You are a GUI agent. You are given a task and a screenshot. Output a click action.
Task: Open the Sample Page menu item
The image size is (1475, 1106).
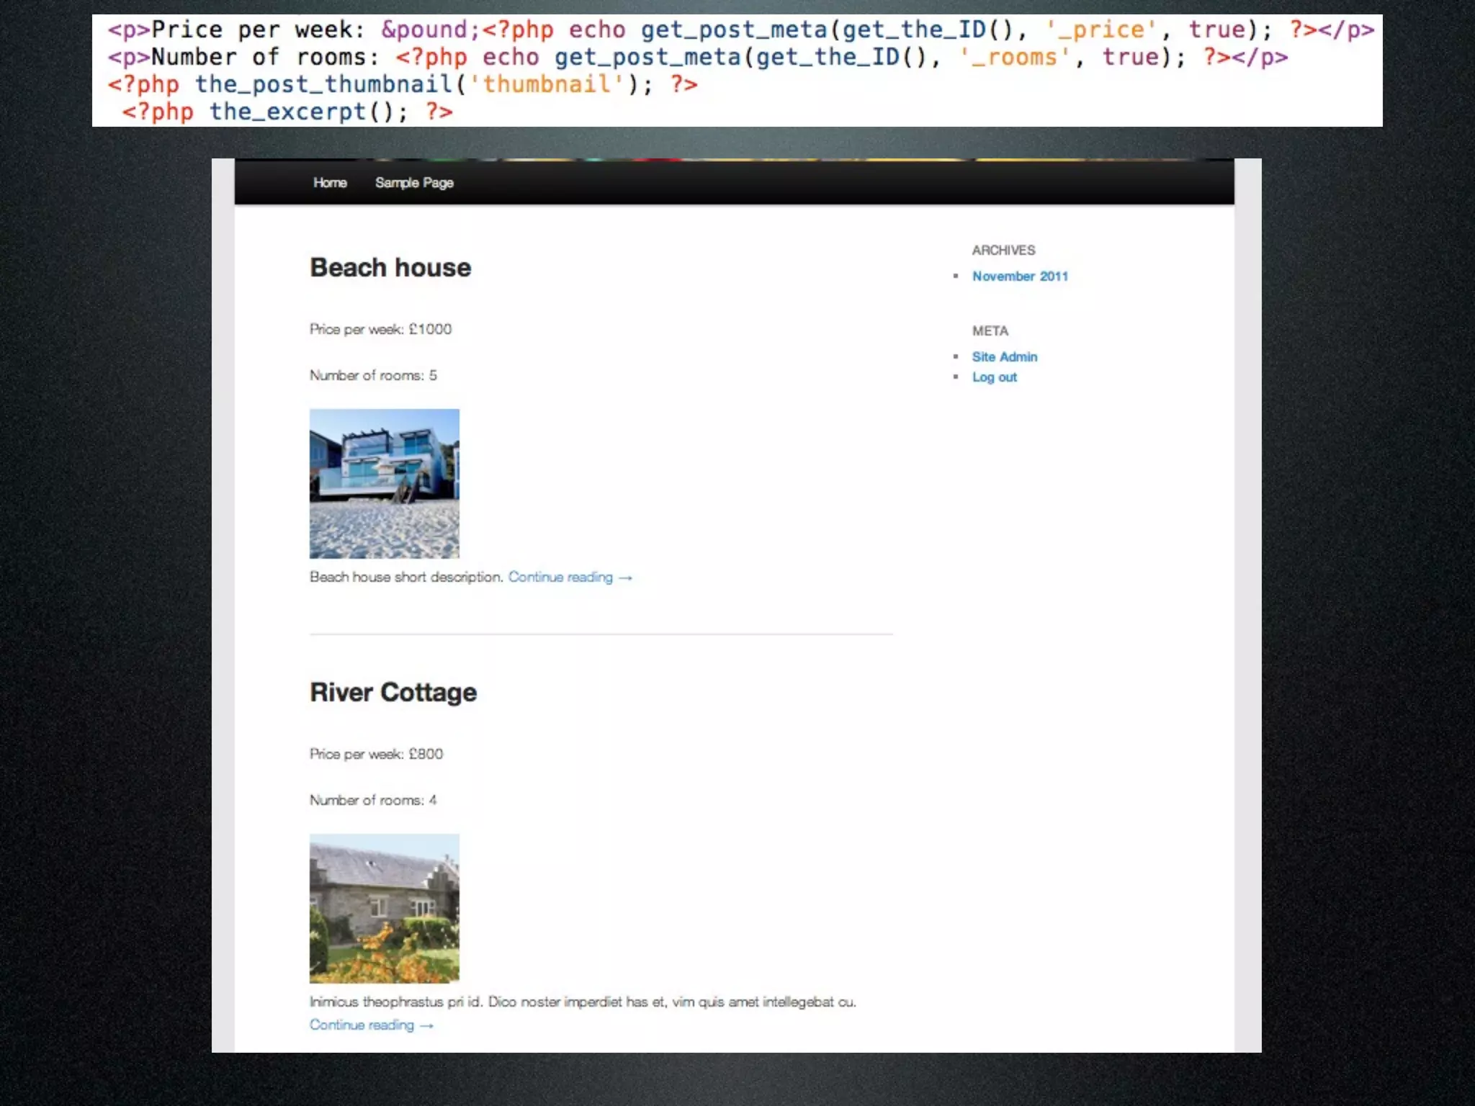pyautogui.click(x=414, y=183)
